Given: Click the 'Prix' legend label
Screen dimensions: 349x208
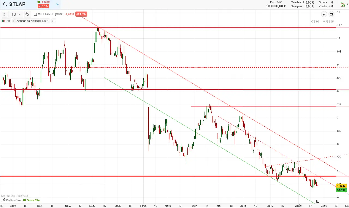Looking at the screenshot, I should click(x=8, y=21).
